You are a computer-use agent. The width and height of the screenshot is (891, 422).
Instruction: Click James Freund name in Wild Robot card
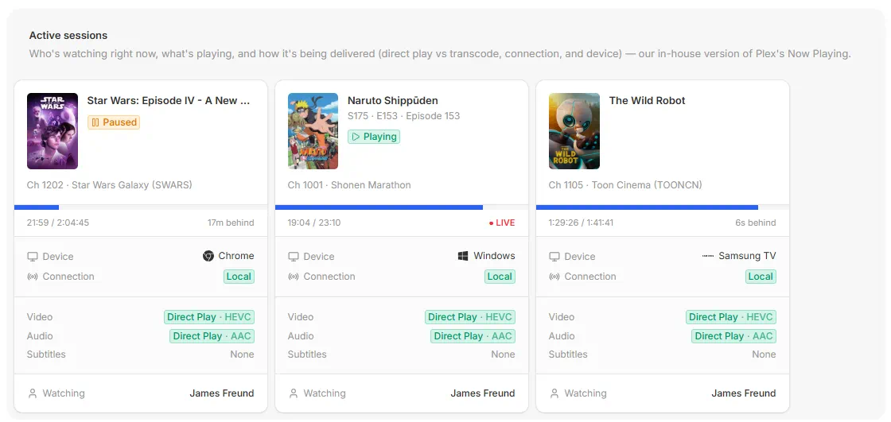743,393
